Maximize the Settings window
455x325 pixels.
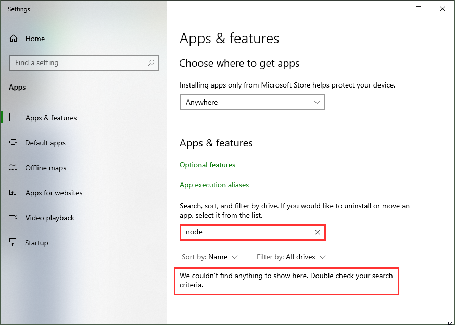point(419,9)
